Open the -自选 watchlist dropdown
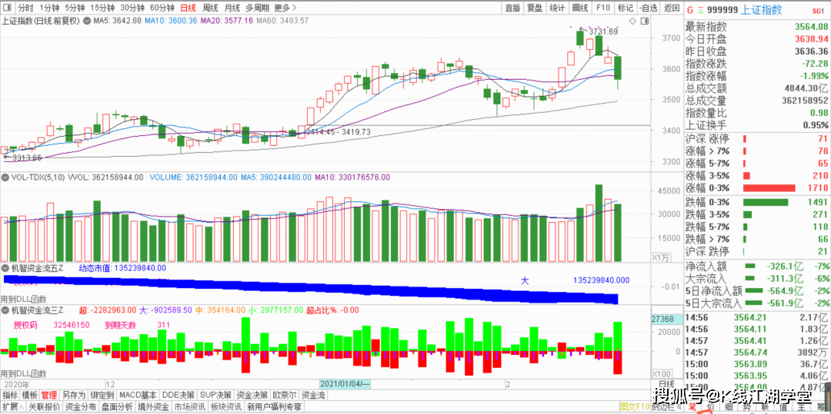The width and height of the screenshot is (831, 414). point(648,8)
